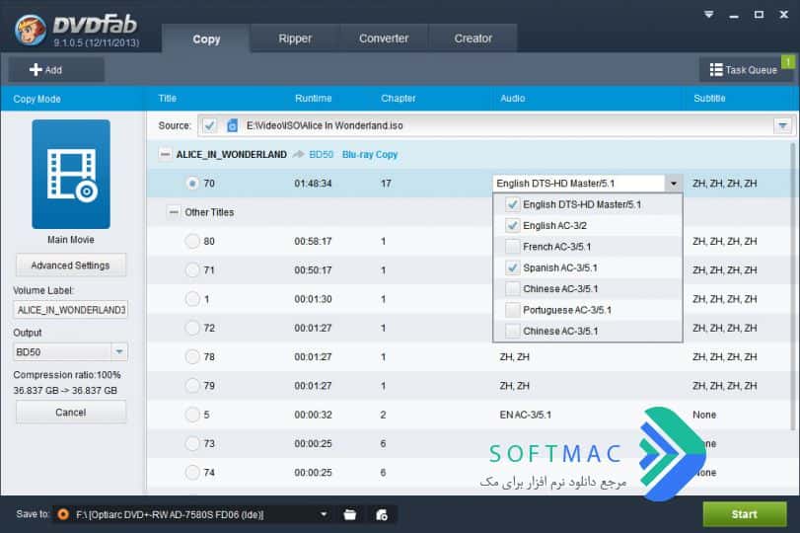Select title 79 radio button
Viewport: 800px width, 533px height.
(x=192, y=386)
